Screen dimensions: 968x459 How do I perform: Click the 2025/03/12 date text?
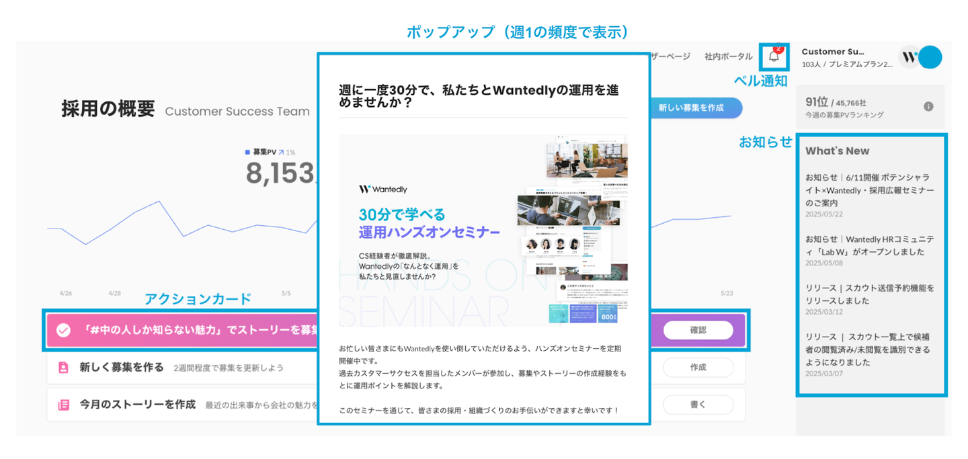(824, 312)
